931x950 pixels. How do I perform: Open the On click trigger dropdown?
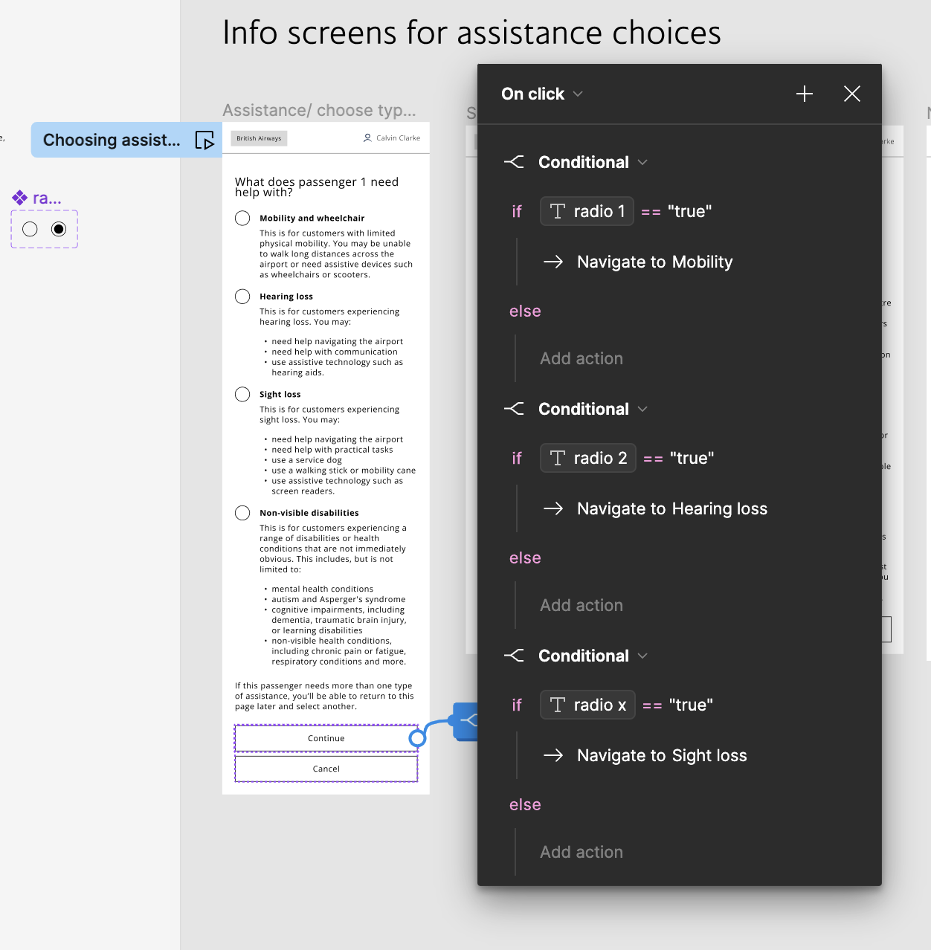(578, 94)
